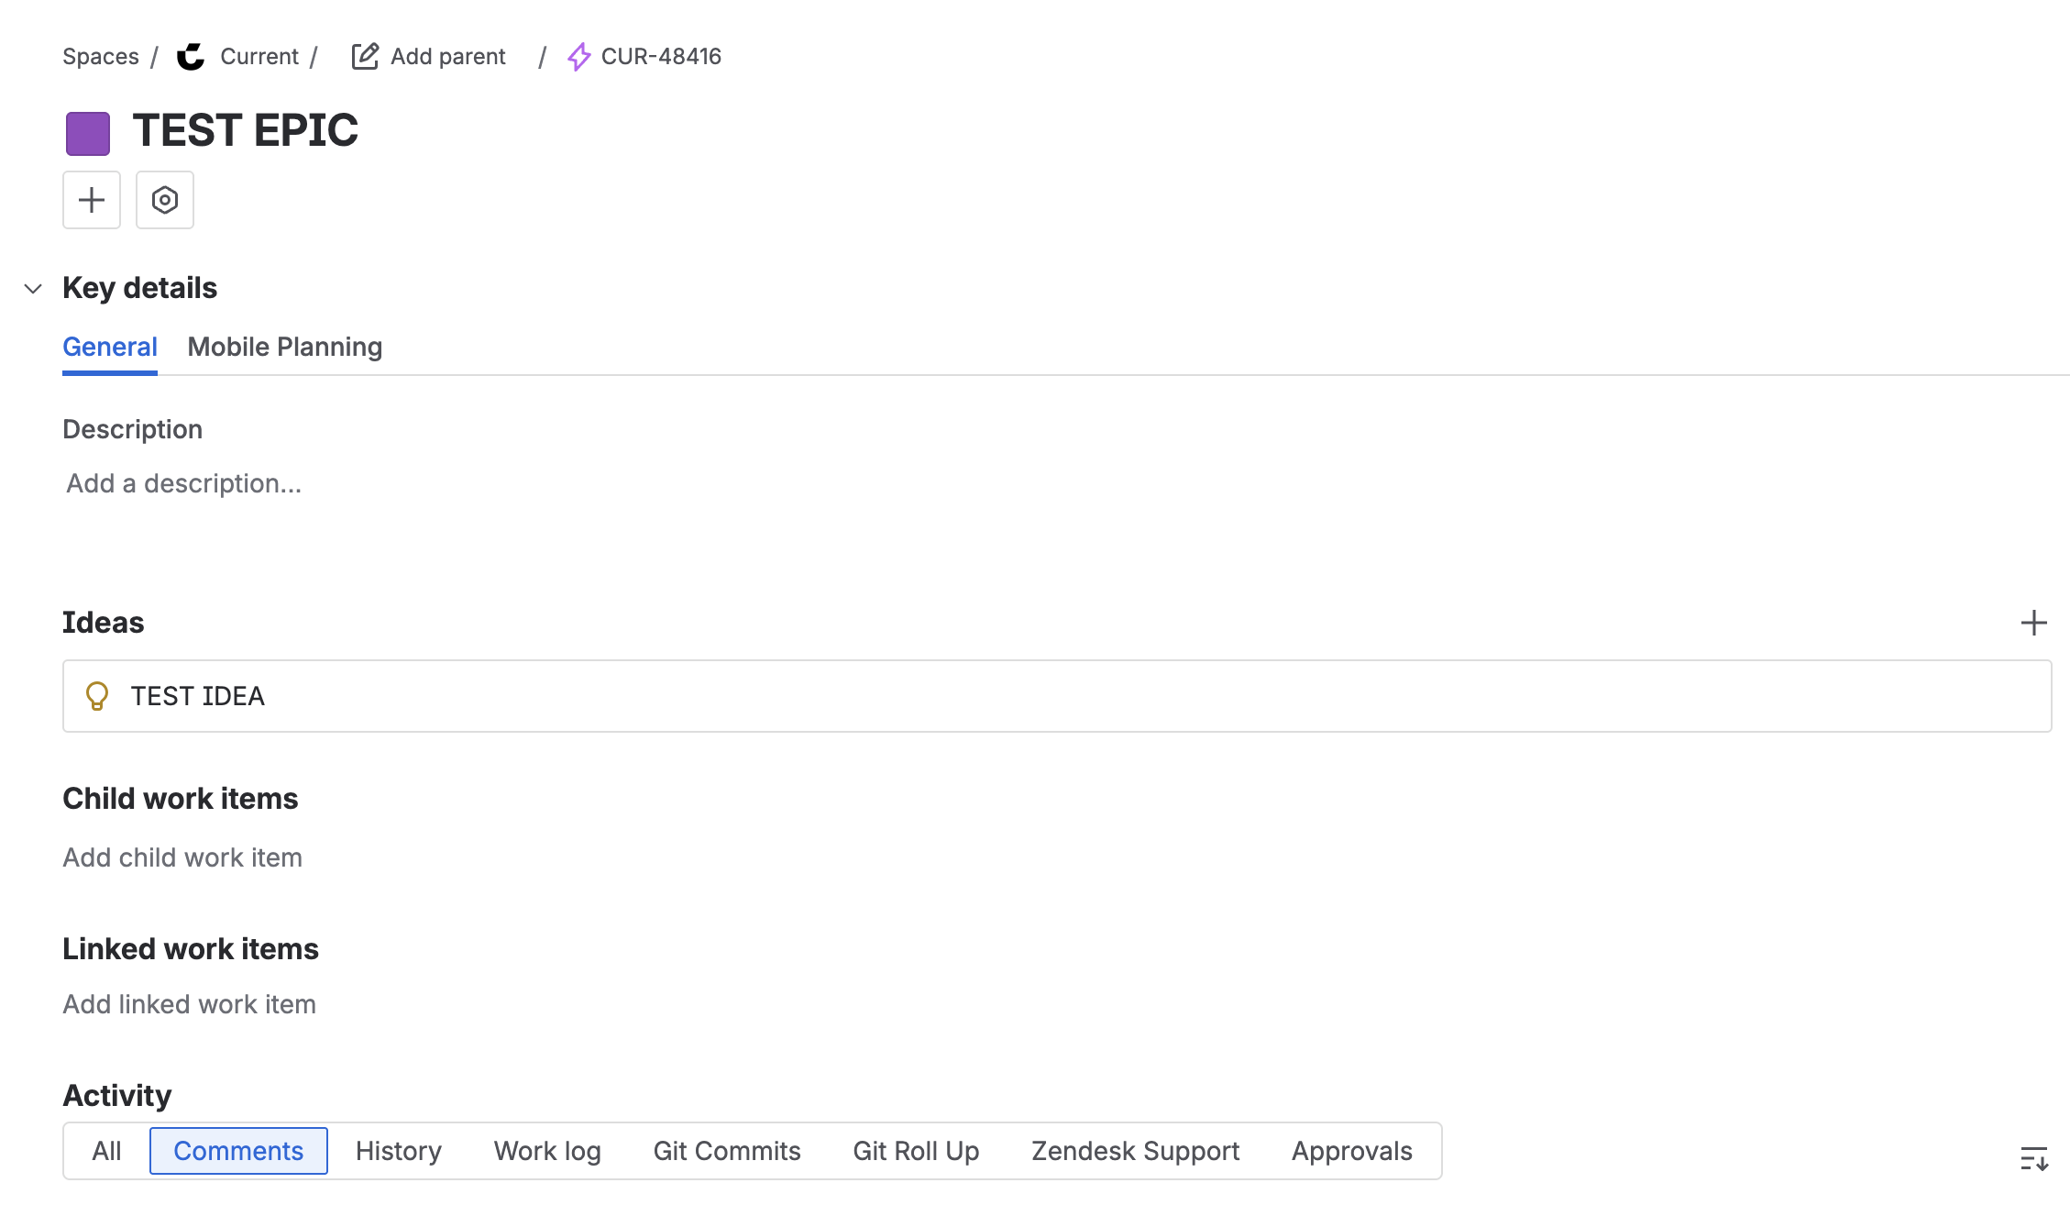
Task: Click the Add a description field
Action: tap(183, 483)
